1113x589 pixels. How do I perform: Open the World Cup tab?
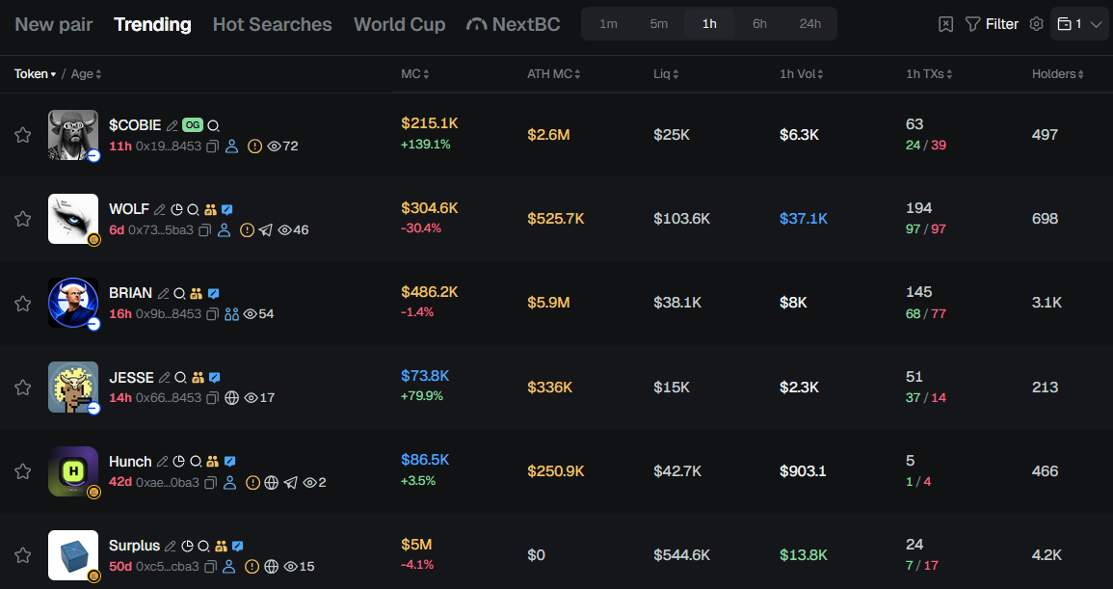[x=400, y=24]
